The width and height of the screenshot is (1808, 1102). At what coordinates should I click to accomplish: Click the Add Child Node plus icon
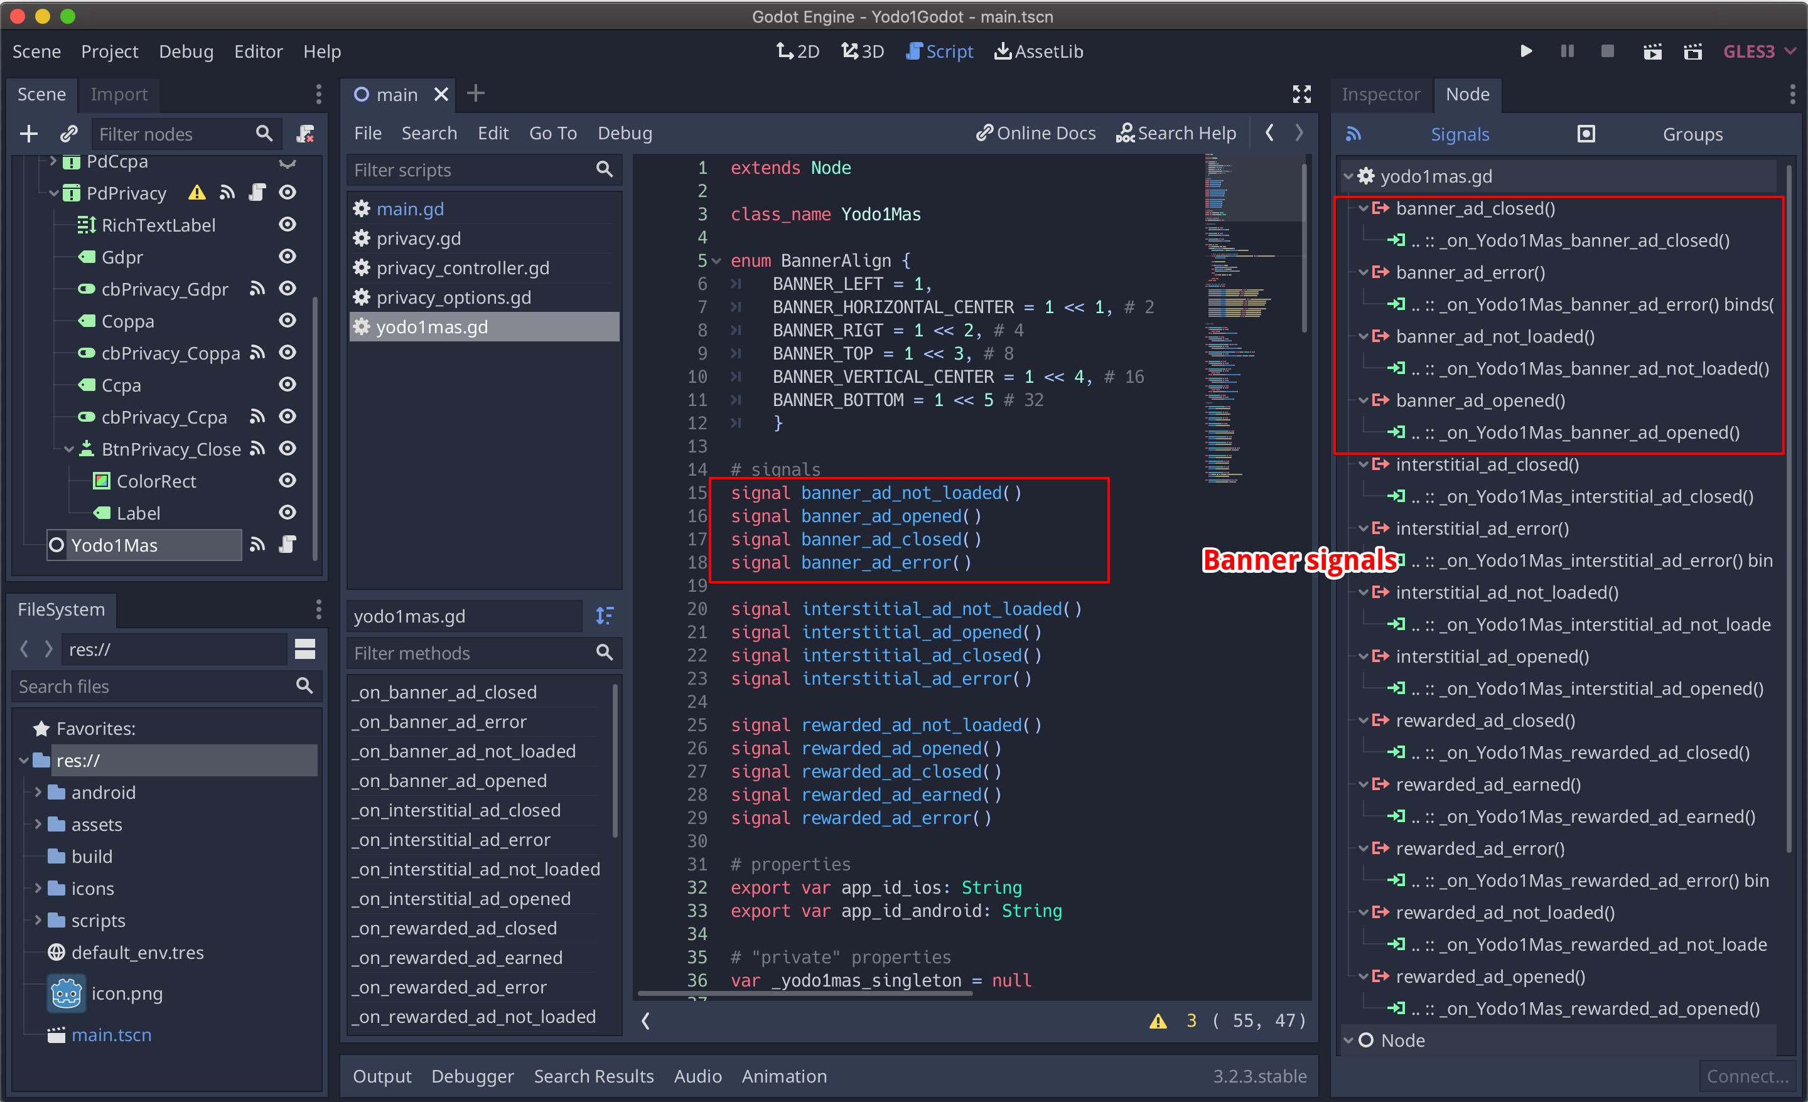pyautogui.click(x=29, y=134)
